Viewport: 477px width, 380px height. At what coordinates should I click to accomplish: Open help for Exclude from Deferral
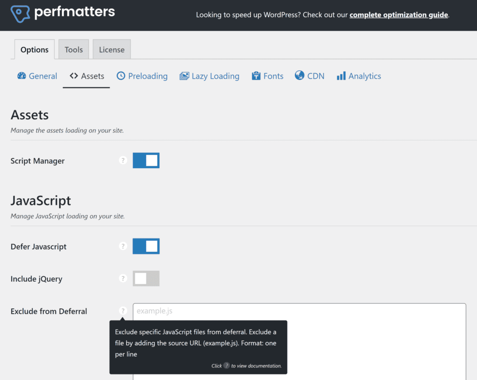click(x=123, y=311)
